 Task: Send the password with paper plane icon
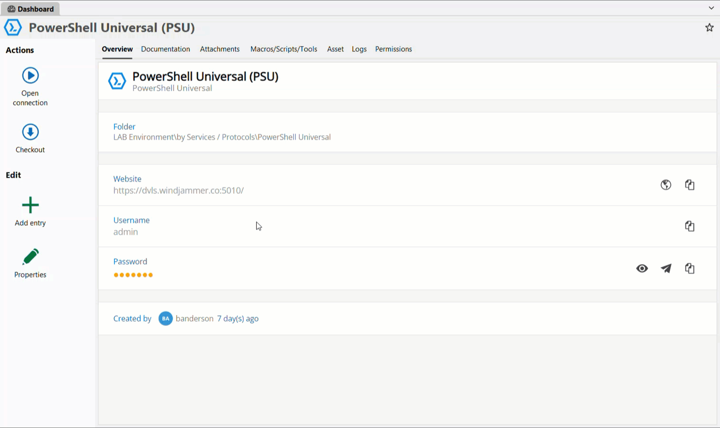click(x=666, y=268)
